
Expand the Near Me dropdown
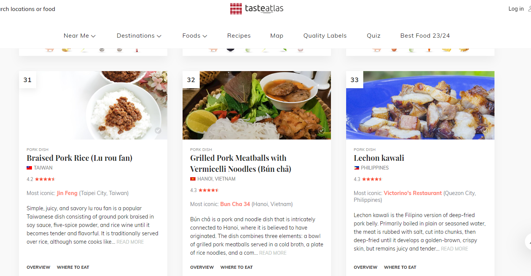tap(79, 36)
